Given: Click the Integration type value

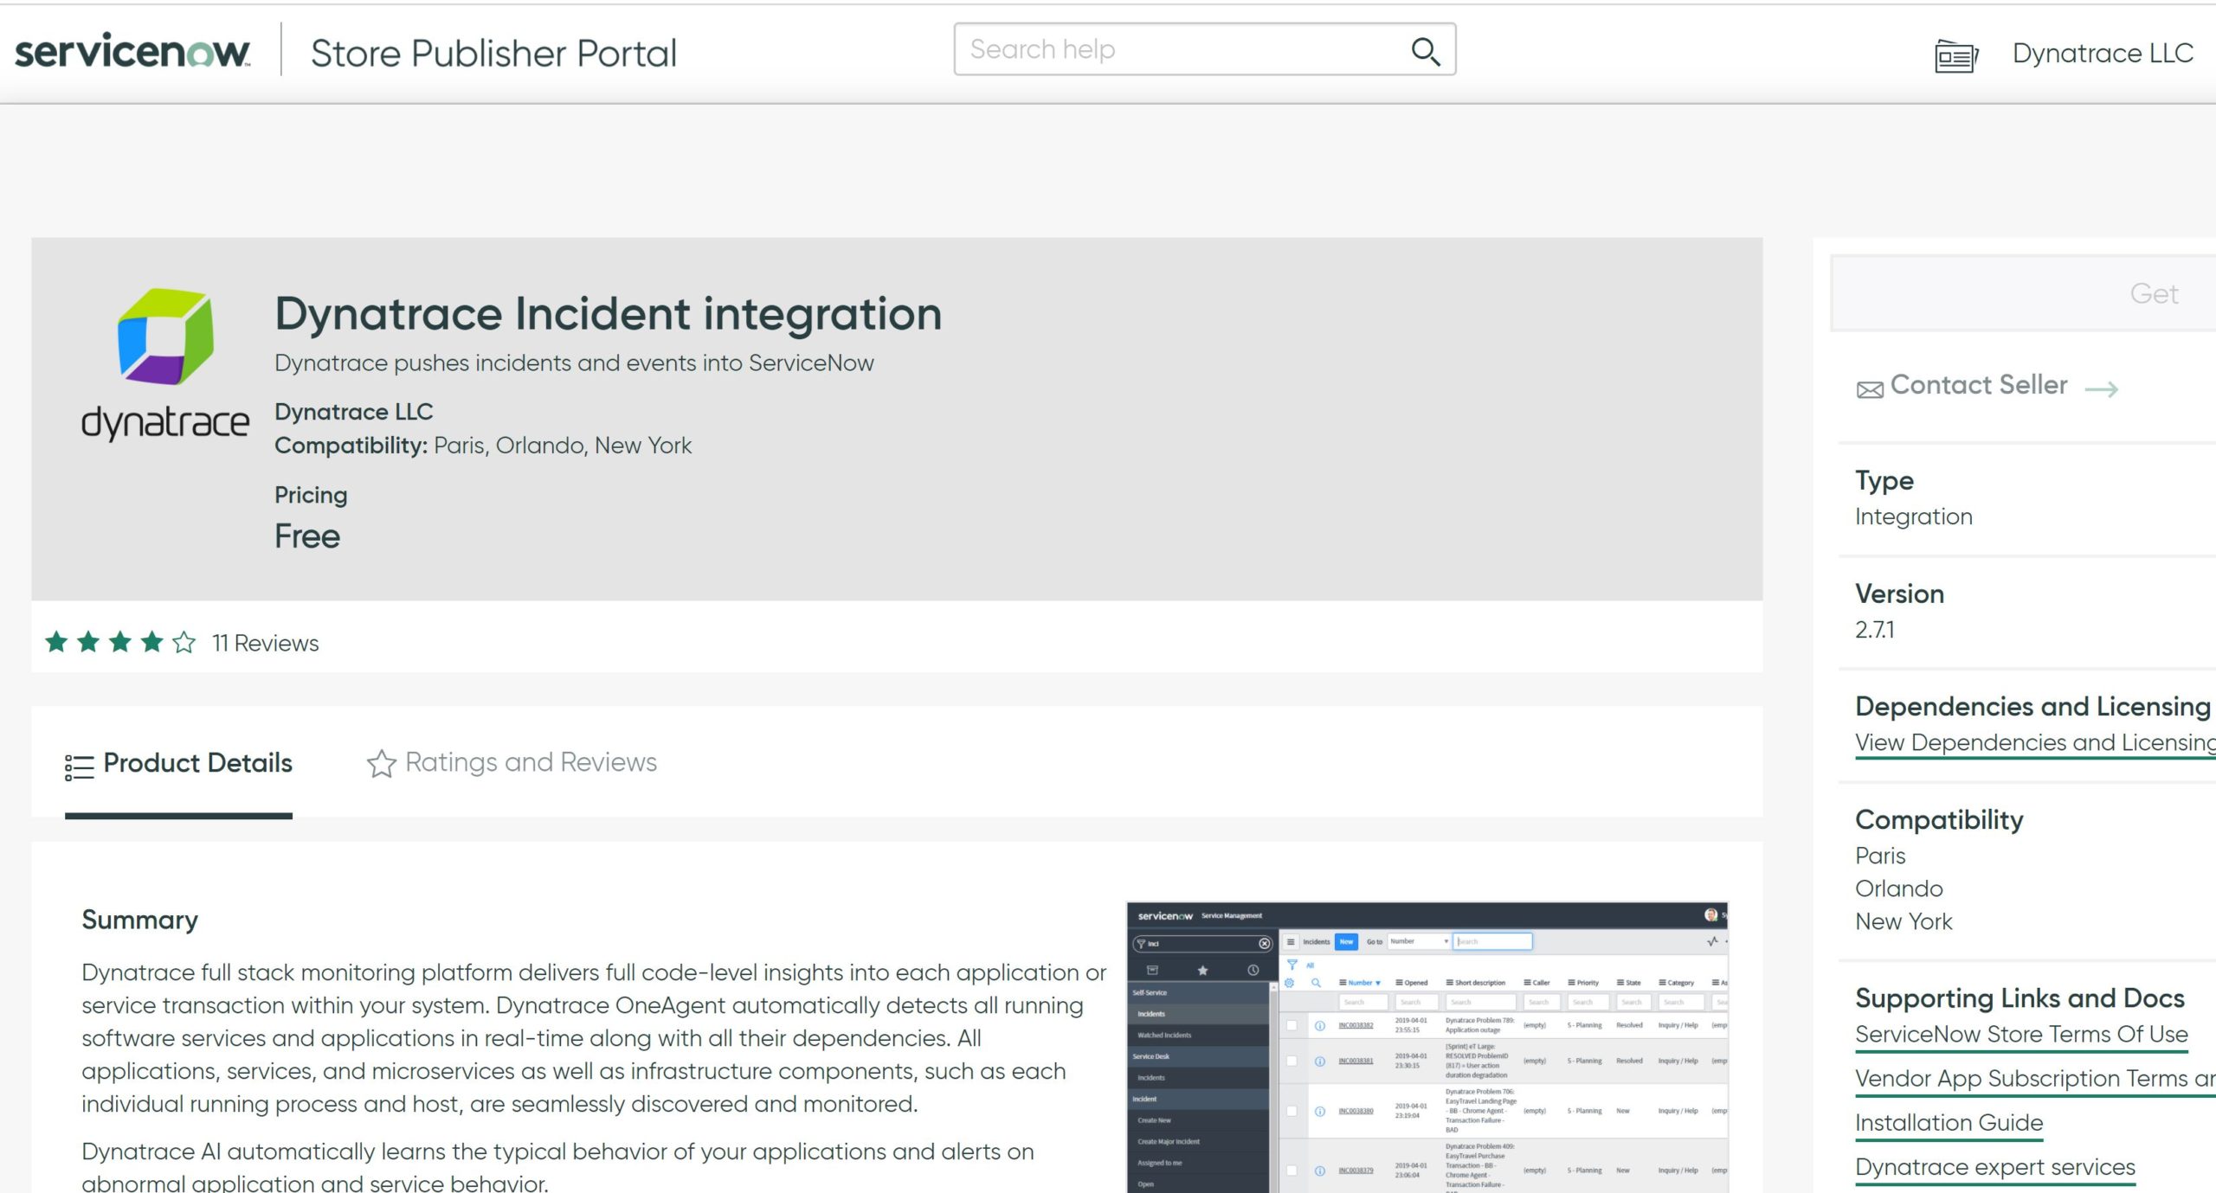Looking at the screenshot, I should [x=1914, y=517].
